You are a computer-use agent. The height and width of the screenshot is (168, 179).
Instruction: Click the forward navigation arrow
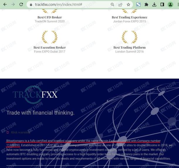(x=13, y=5)
